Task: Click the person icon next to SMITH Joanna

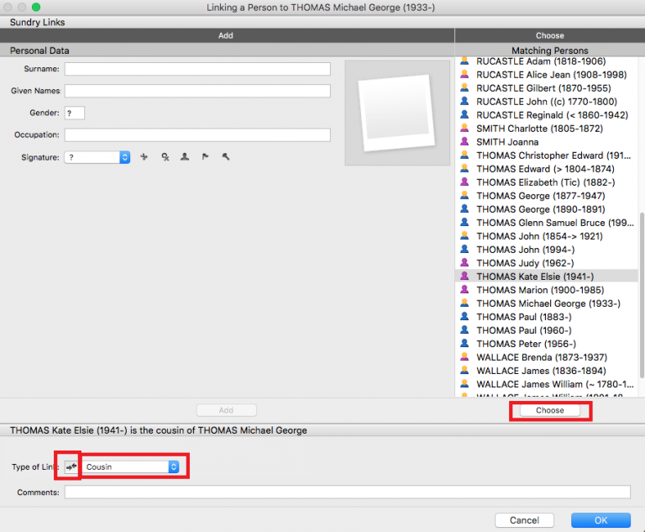Action: 464,142
